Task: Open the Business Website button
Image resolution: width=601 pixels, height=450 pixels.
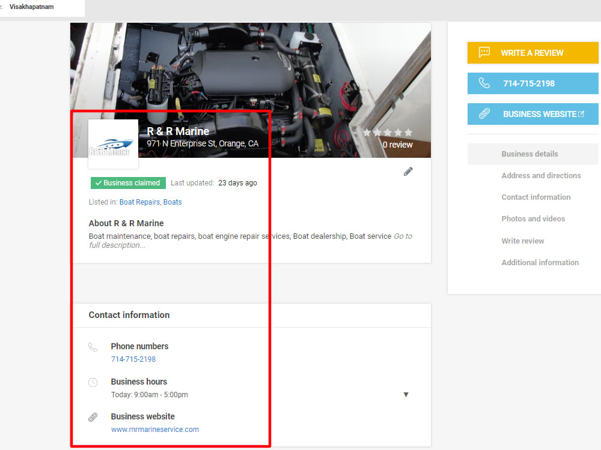Action: (x=532, y=114)
